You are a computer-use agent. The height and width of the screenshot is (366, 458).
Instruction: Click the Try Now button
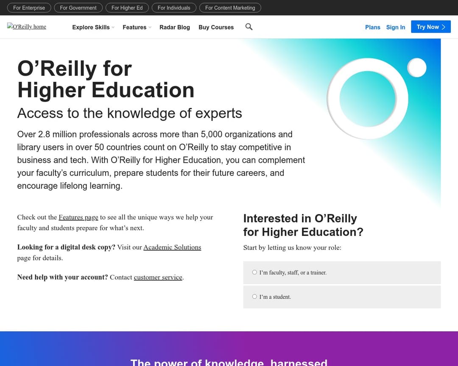coord(430,27)
